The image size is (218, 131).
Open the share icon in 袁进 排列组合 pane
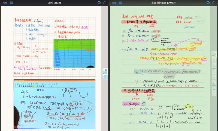click(x=214, y=2)
